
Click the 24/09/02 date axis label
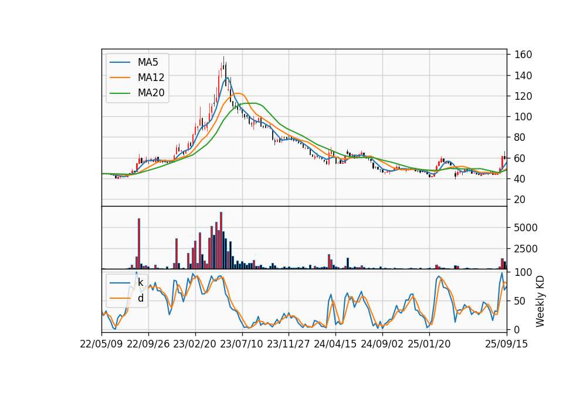[x=382, y=344]
